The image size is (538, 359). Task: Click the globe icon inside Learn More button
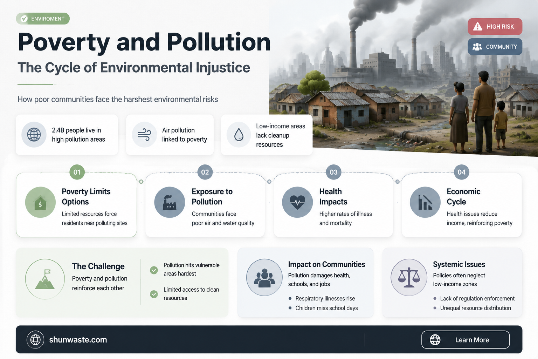tap(435, 340)
